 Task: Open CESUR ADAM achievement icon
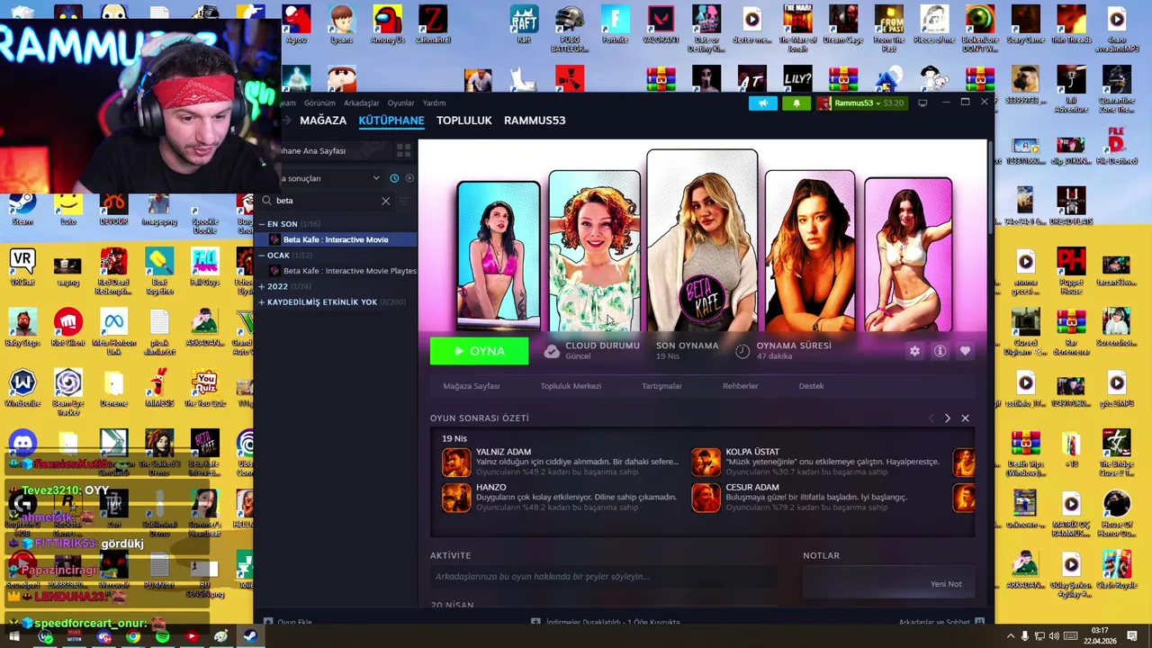click(706, 497)
